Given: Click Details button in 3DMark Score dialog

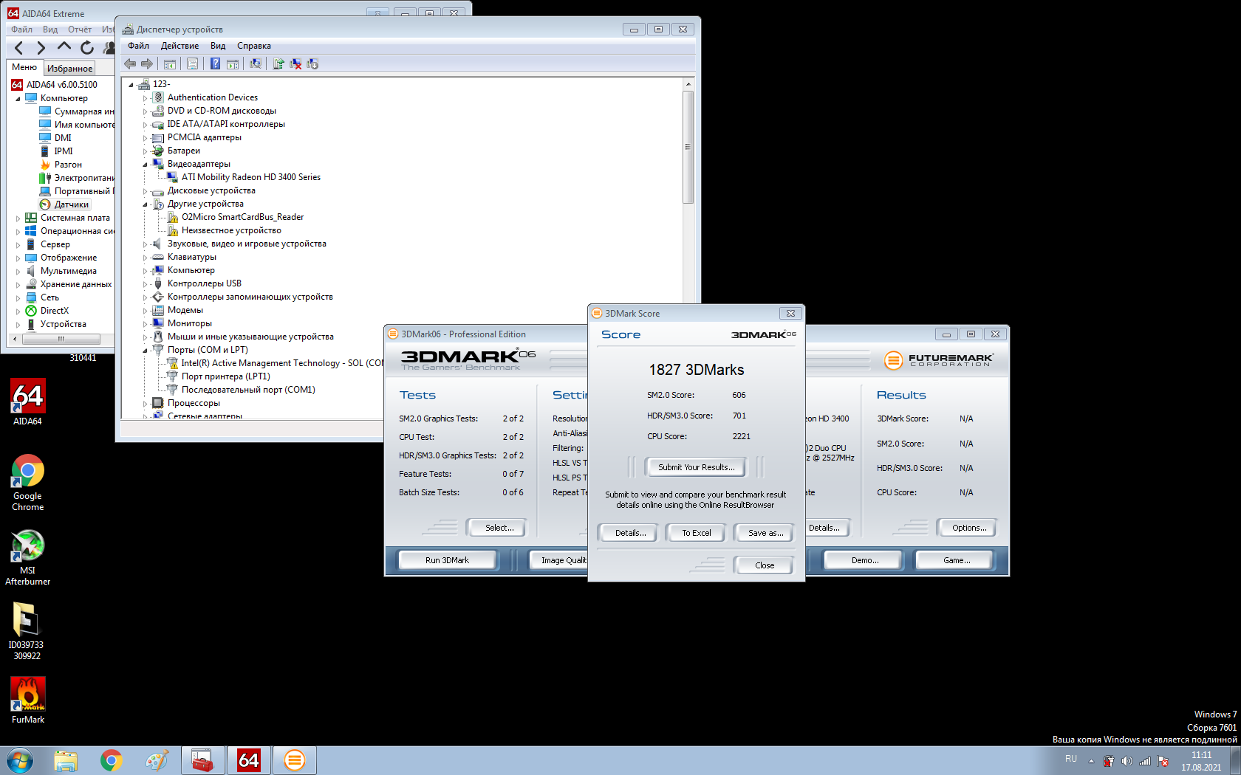Looking at the screenshot, I should (x=630, y=533).
